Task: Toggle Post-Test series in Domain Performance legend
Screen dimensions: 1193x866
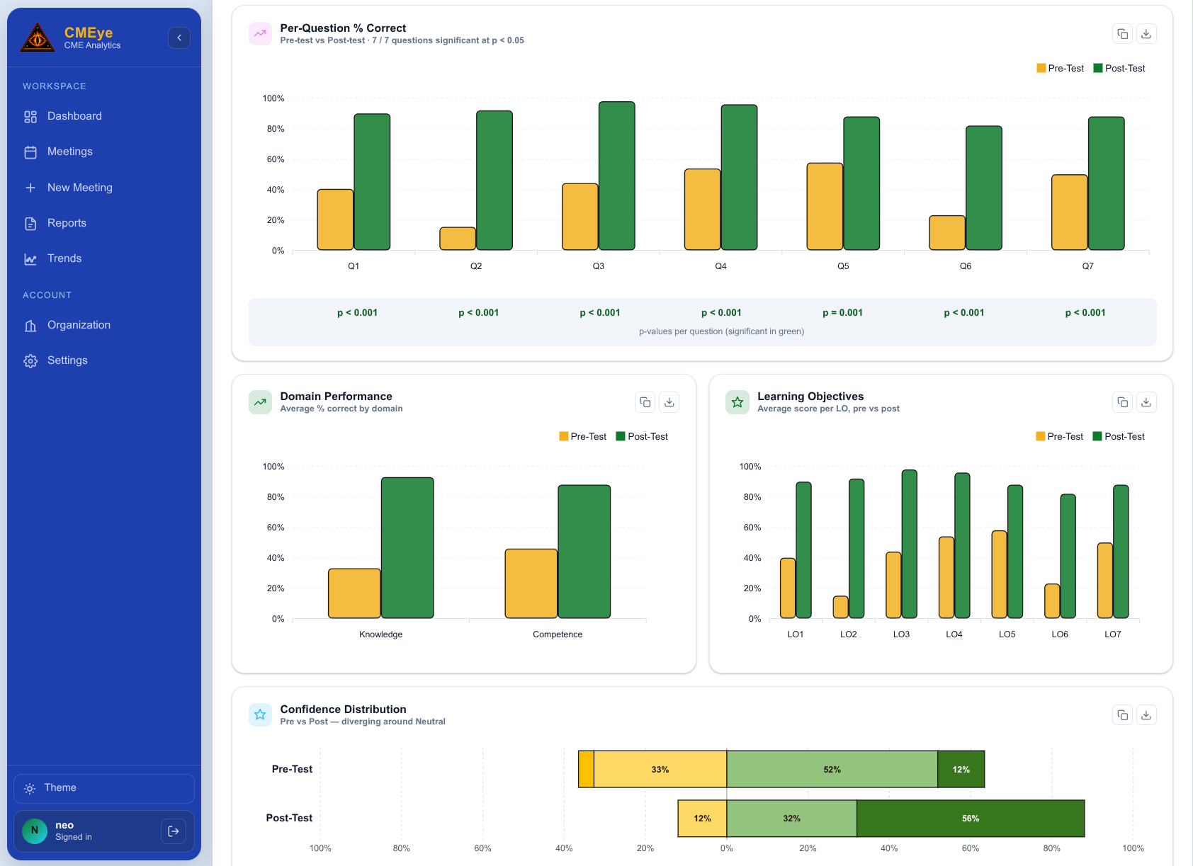Action: (x=642, y=437)
